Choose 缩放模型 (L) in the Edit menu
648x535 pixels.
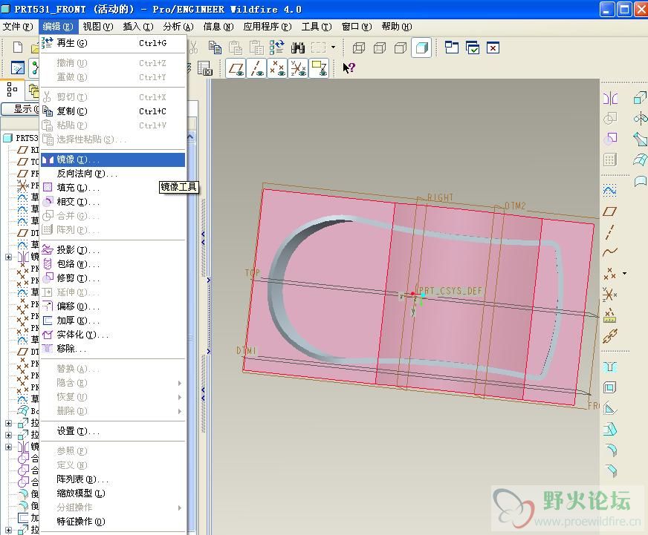pyautogui.click(x=113, y=493)
